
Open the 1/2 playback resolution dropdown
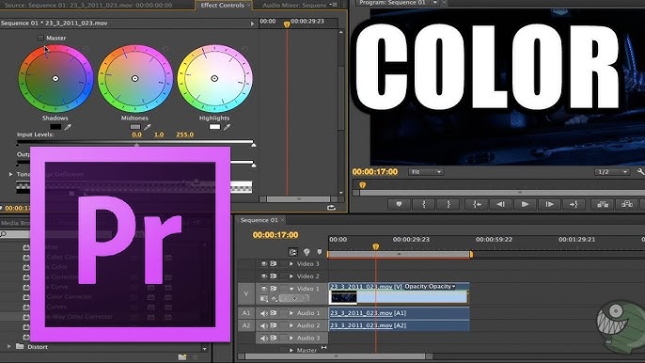(612, 171)
